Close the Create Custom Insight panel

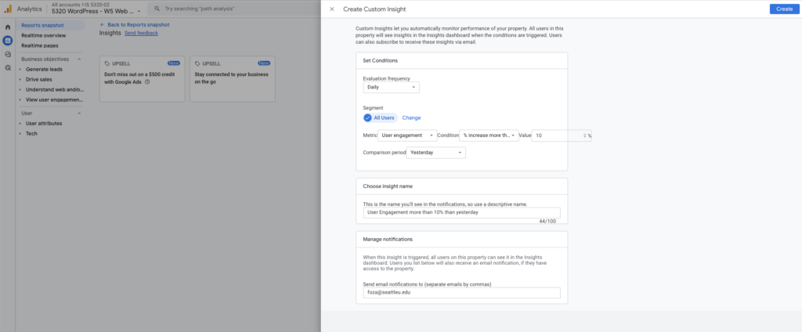332,9
